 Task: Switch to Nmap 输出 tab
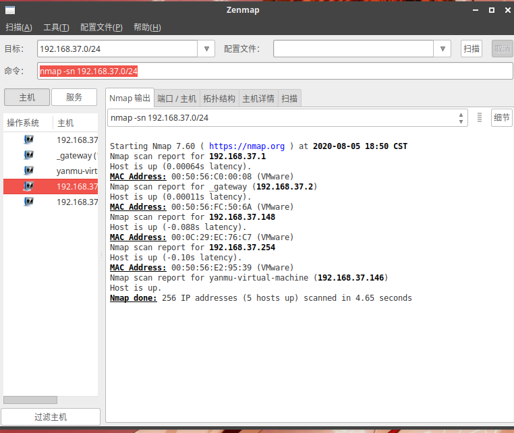point(130,98)
